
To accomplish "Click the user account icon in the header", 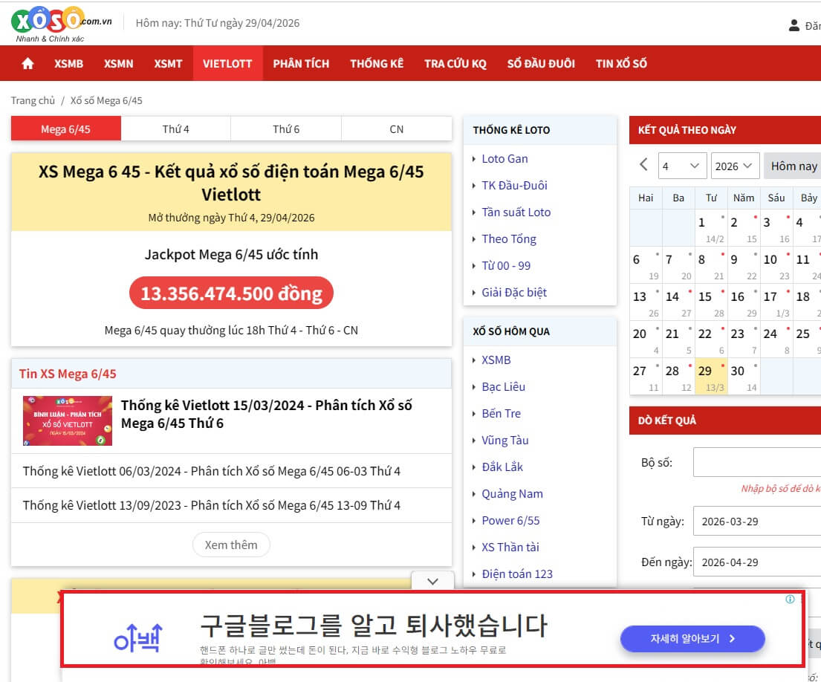I will tap(794, 25).
